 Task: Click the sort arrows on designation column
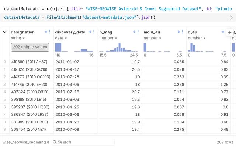[46, 32]
